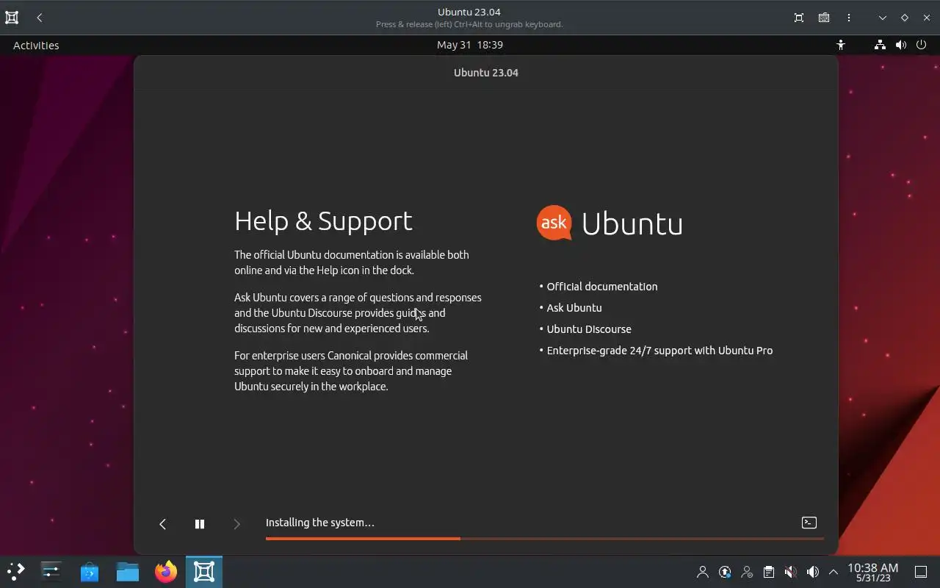Open the host clock showing 10:38 AM
The image size is (940, 588).
tap(872, 572)
